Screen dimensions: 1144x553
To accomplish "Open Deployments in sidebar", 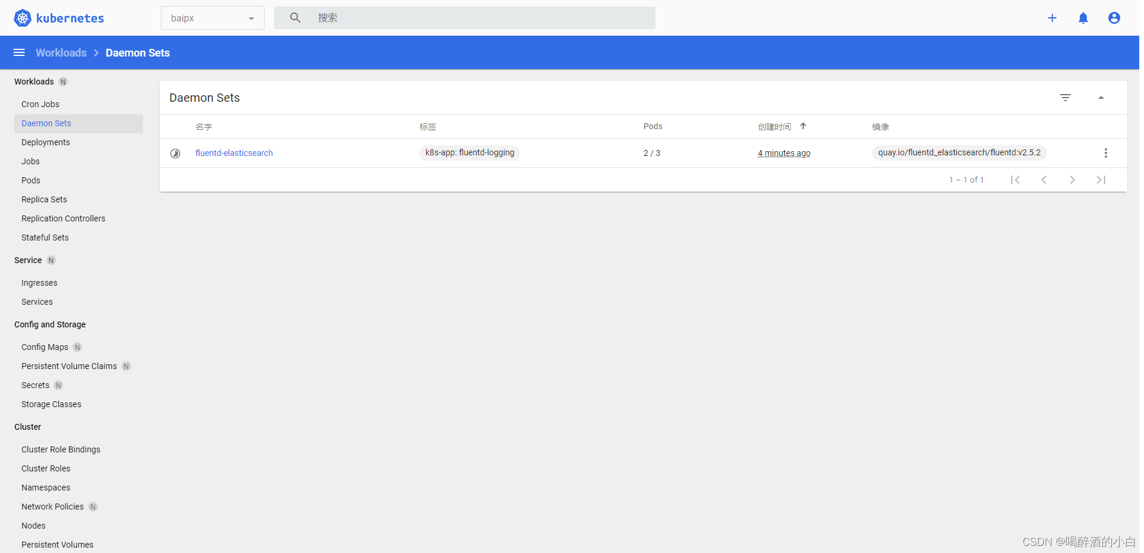I will (x=46, y=142).
